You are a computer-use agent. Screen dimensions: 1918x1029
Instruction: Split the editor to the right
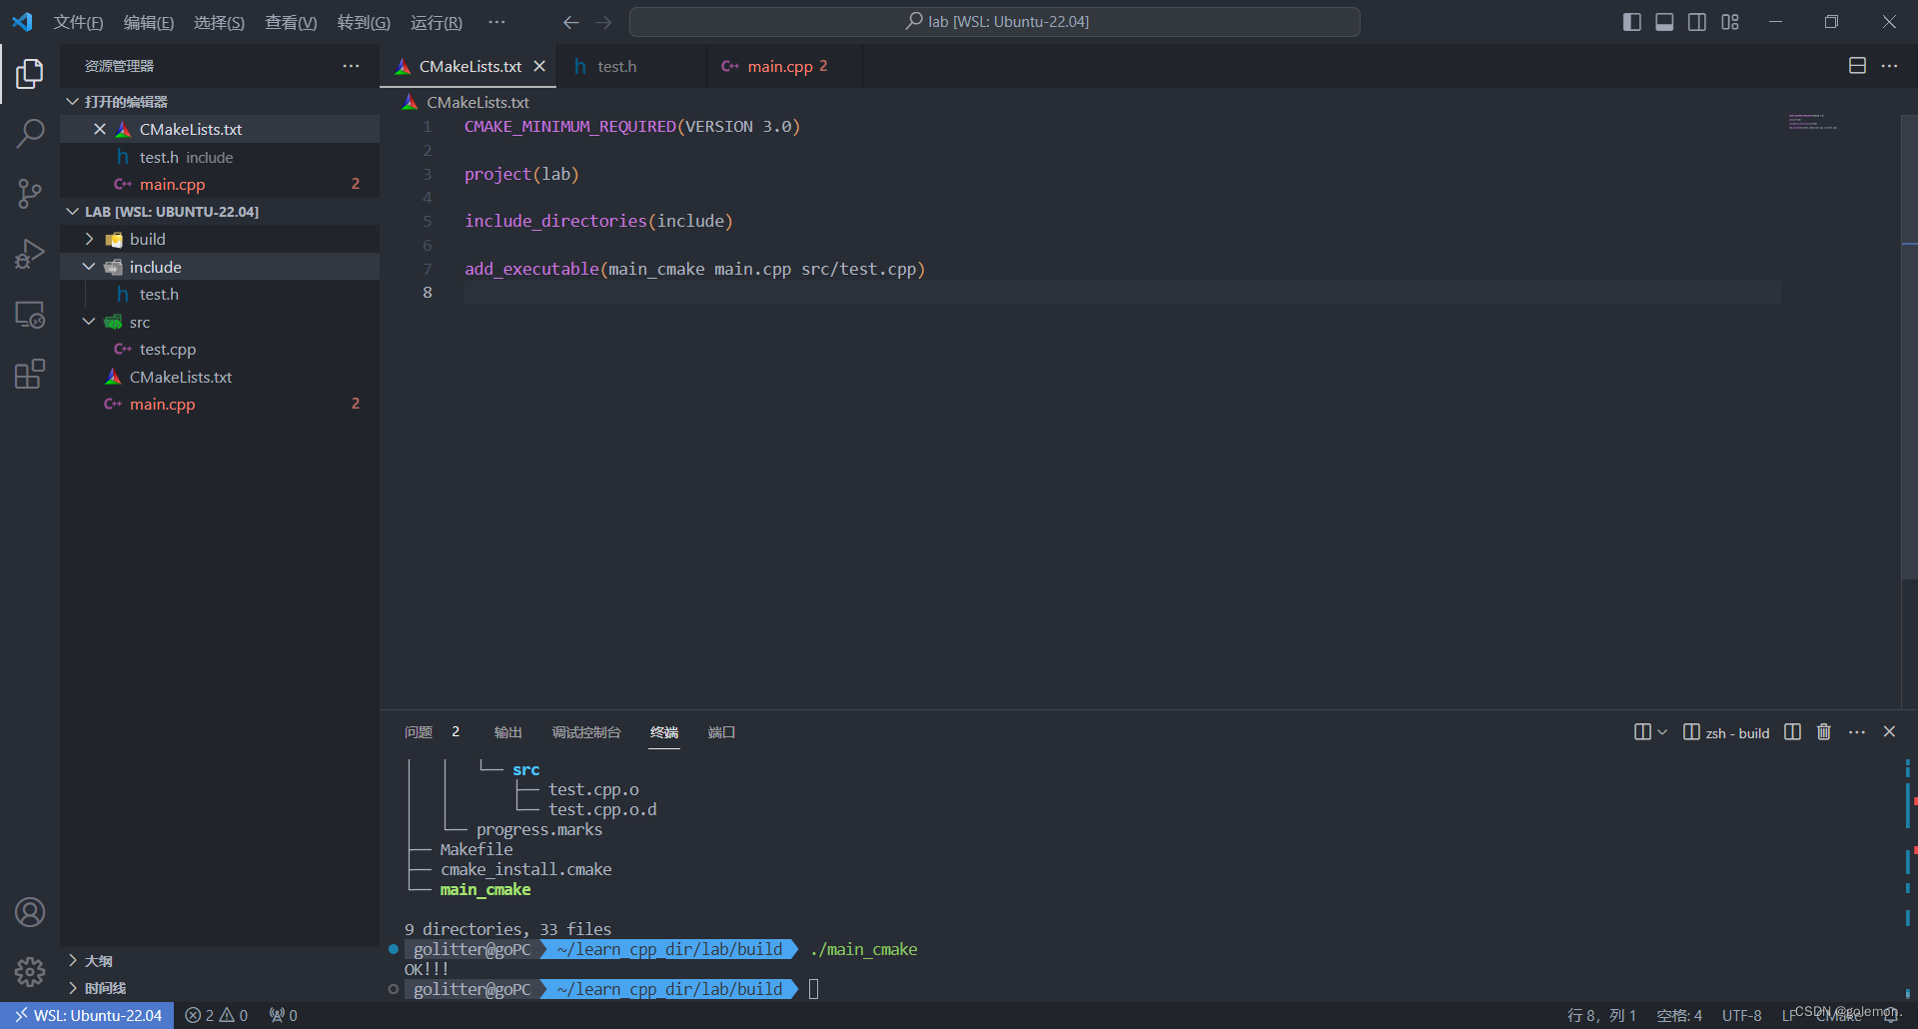(1857, 66)
